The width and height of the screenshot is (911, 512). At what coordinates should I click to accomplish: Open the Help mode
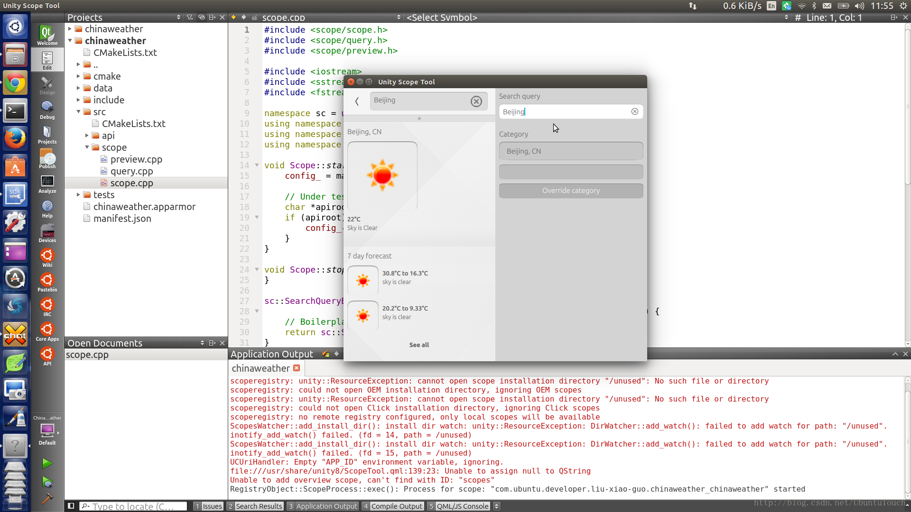click(47, 208)
